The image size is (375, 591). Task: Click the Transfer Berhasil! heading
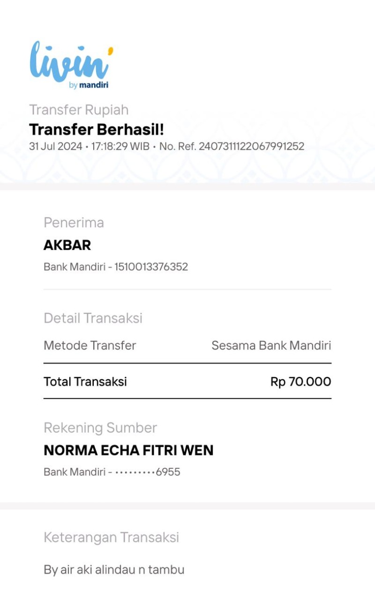coord(97,129)
